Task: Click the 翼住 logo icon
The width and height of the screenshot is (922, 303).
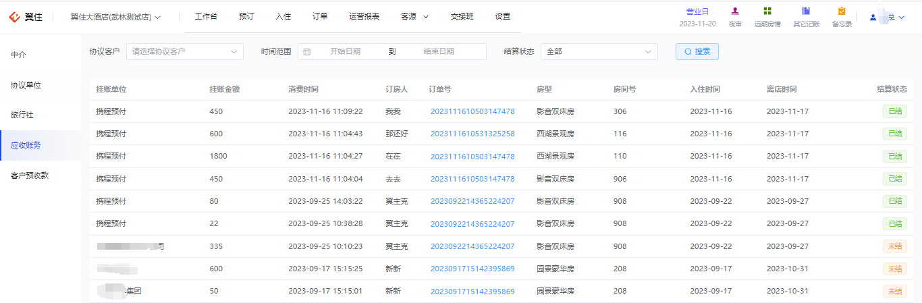Action: (x=14, y=17)
